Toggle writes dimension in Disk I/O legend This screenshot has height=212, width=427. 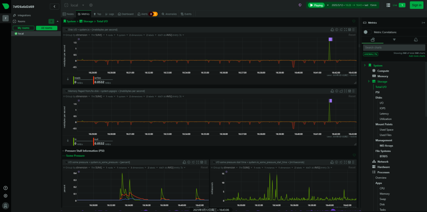coord(103,80)
